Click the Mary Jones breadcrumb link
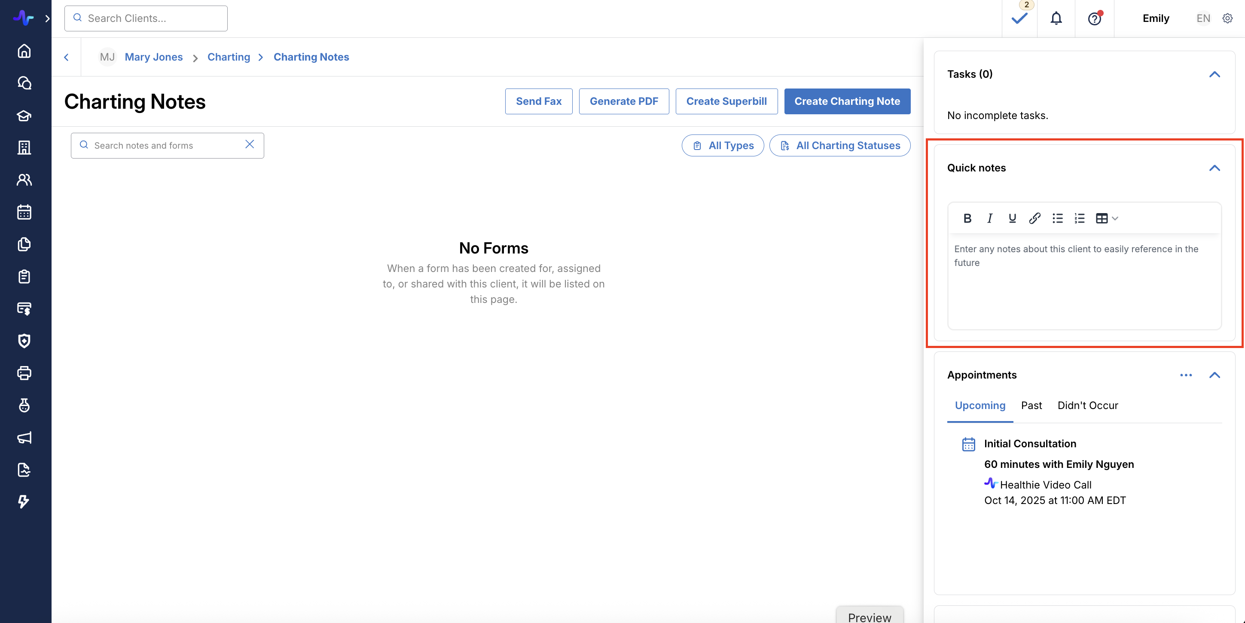Screen dimensions: 1245x623 point(154,57)
